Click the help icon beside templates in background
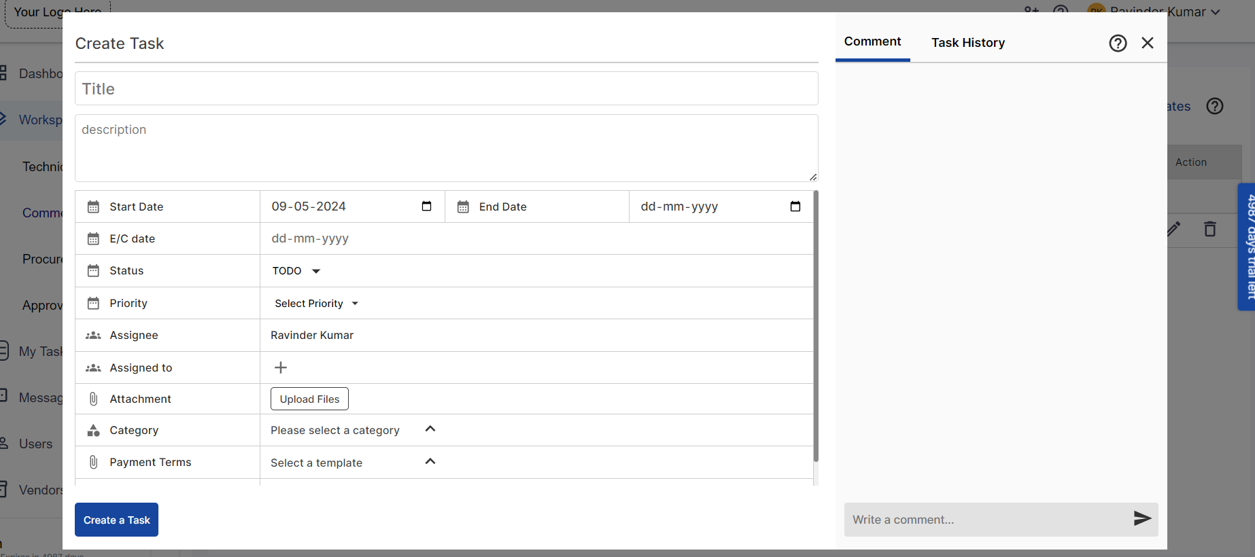This screenshot has height=557, width=1255. coord(1215,106)
